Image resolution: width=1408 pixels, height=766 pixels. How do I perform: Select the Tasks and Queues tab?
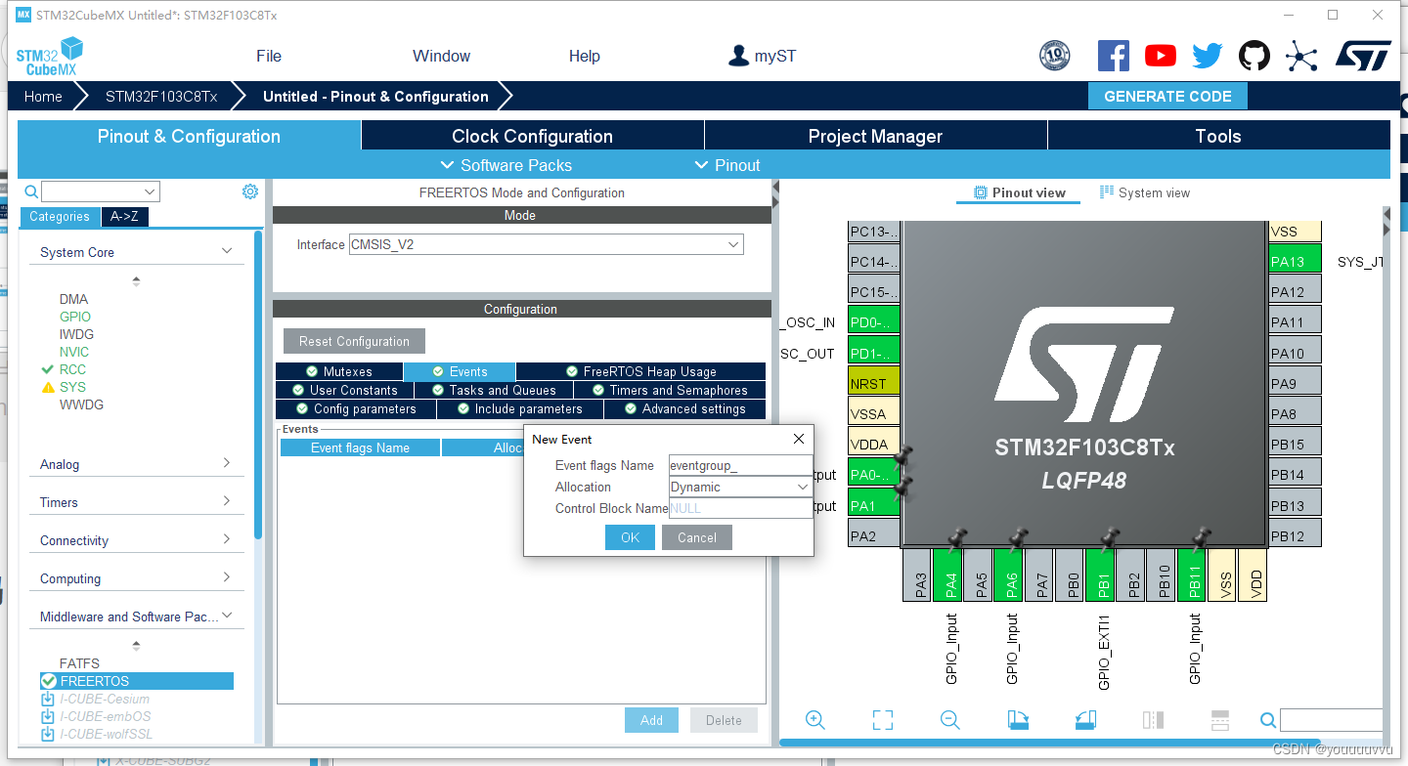tap(494, 390)
